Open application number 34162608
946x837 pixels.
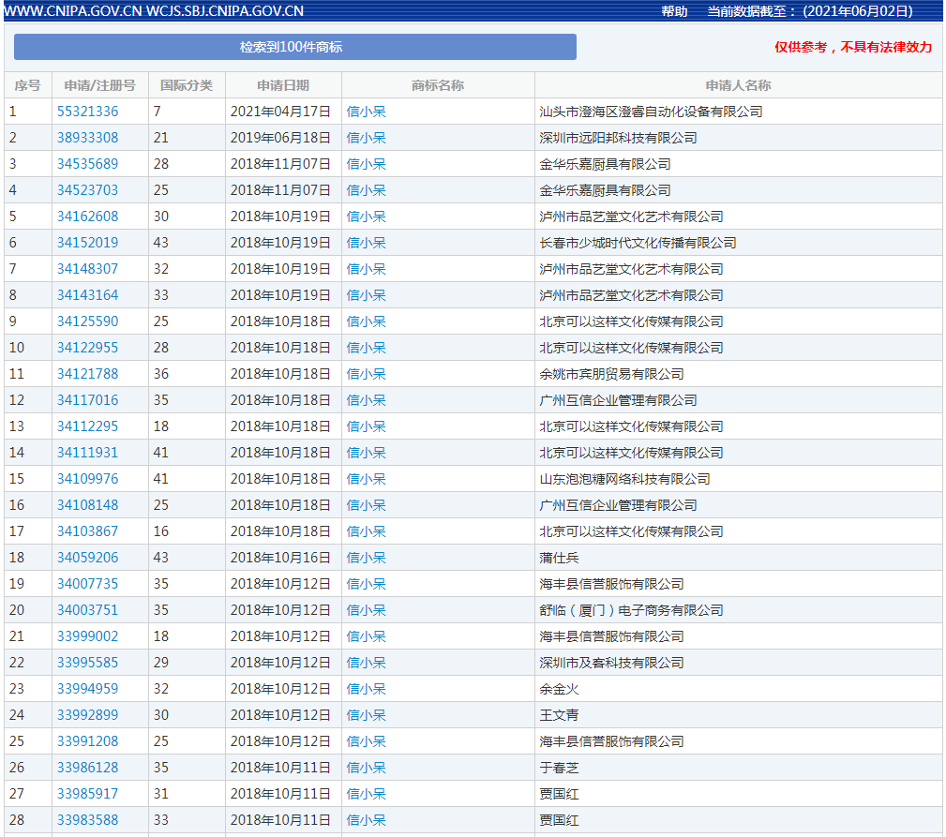click(87, 217)
